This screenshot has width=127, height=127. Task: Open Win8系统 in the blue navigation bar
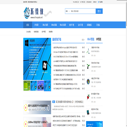[x=54, y=25]
